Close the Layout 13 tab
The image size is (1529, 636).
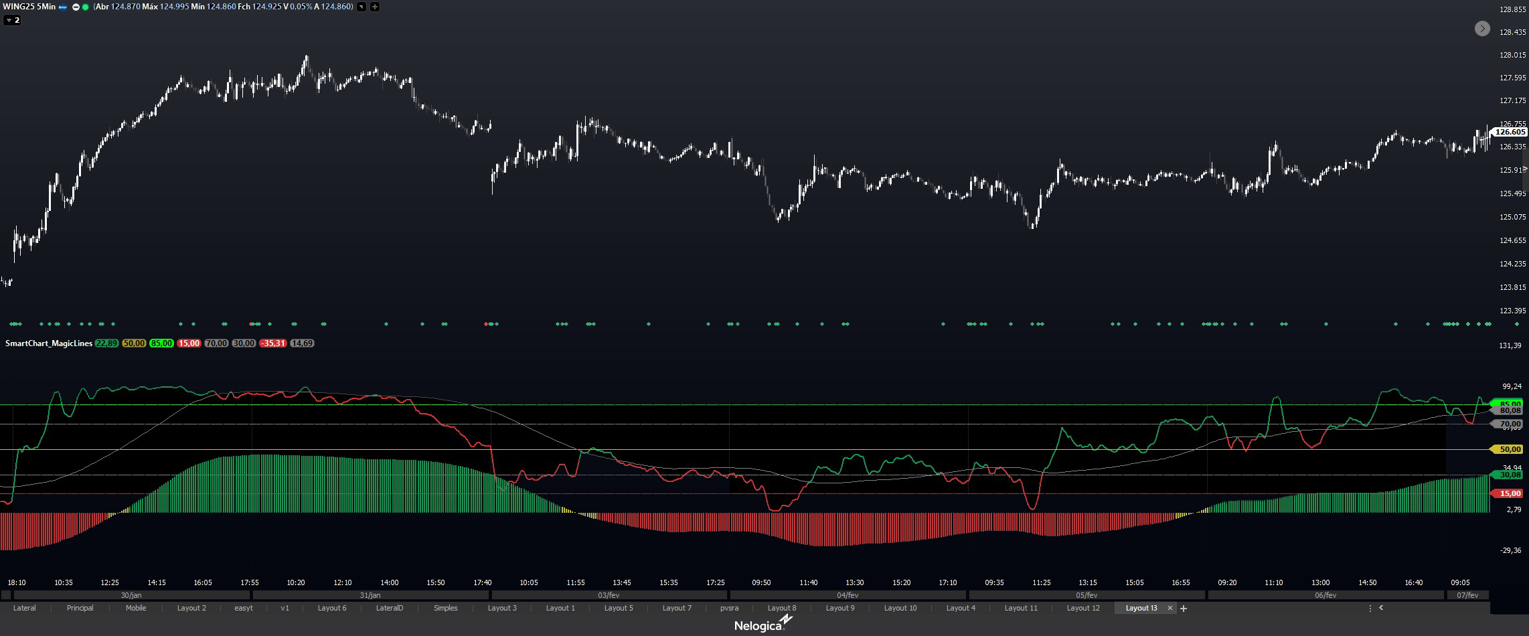(x=1170, y=608)
